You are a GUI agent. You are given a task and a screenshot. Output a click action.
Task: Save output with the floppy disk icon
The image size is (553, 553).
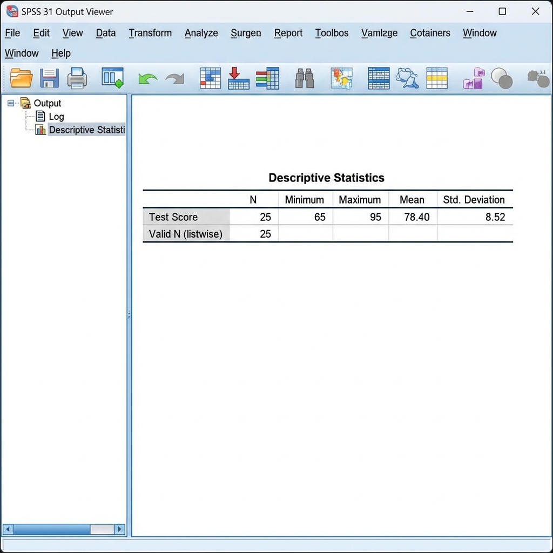pyautogui.click(x=49, y=78)
